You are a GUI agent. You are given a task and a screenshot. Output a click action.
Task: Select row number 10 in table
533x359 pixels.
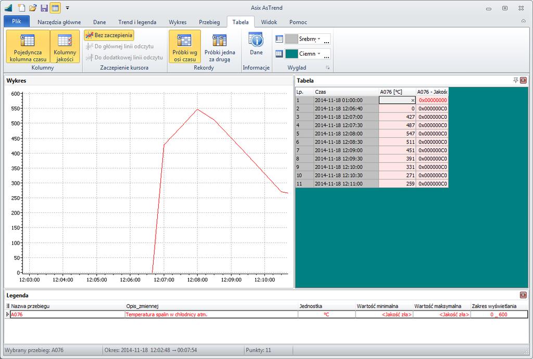coord(304,175)
